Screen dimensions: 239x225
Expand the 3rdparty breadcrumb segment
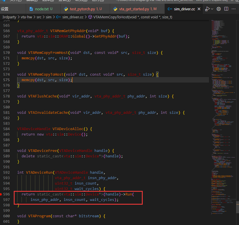tap(10, 17)
